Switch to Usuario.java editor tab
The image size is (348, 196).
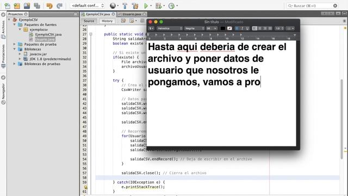[x=132, y=14]
